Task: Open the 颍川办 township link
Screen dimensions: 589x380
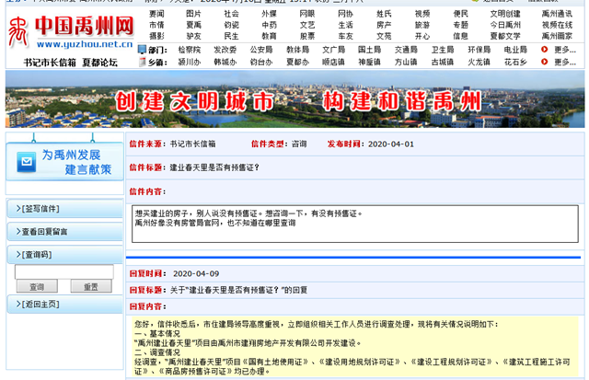Action: [190, 62]
